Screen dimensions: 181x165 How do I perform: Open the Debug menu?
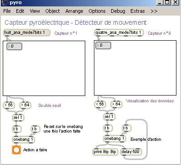click(x=118, y=11)
